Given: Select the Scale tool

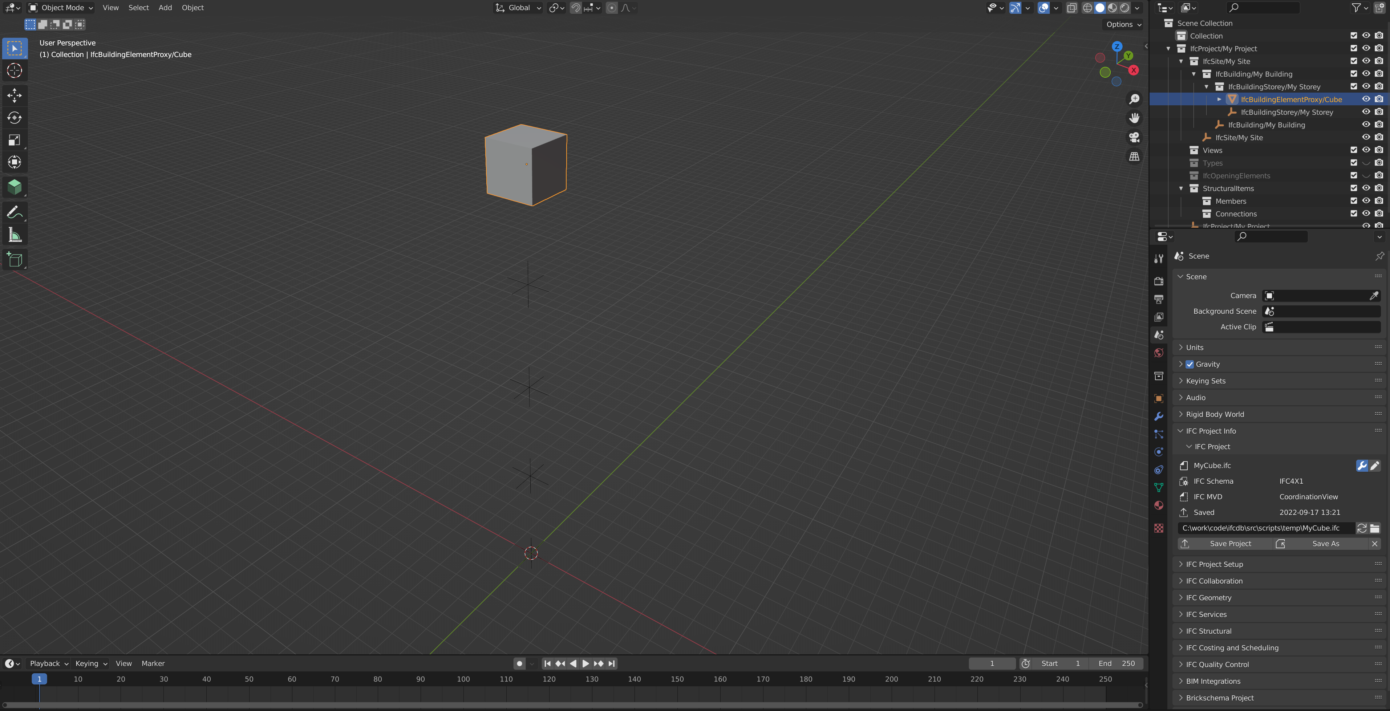Looking at the screenshot, I should click(x=15, y=140).
